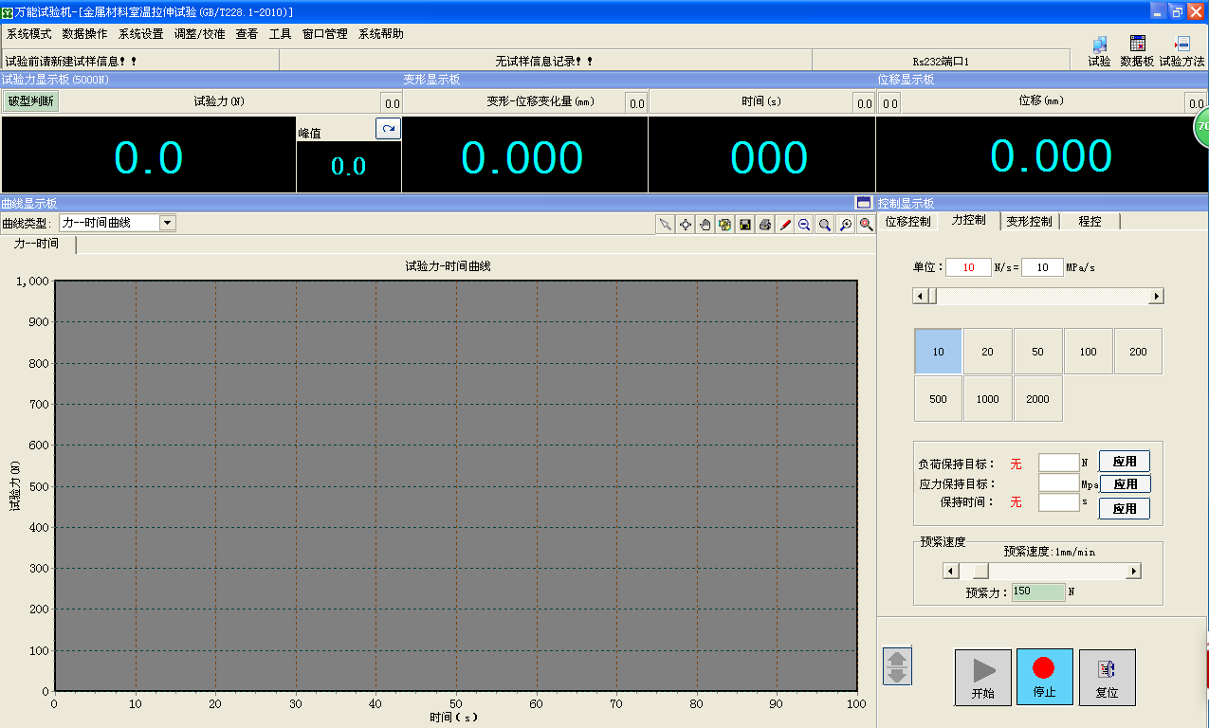Zoom out with the minus magnifier icon

point(804,225)
